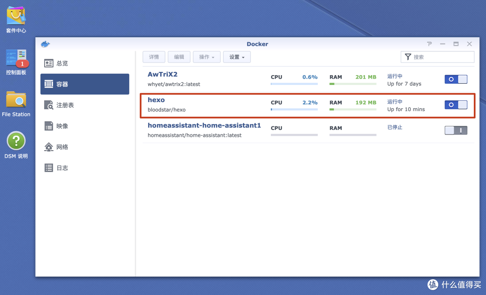Open the 控制面板 Control Panel desktop icon
Viewport: 486px width, 295px height.
tap(16, 59)
